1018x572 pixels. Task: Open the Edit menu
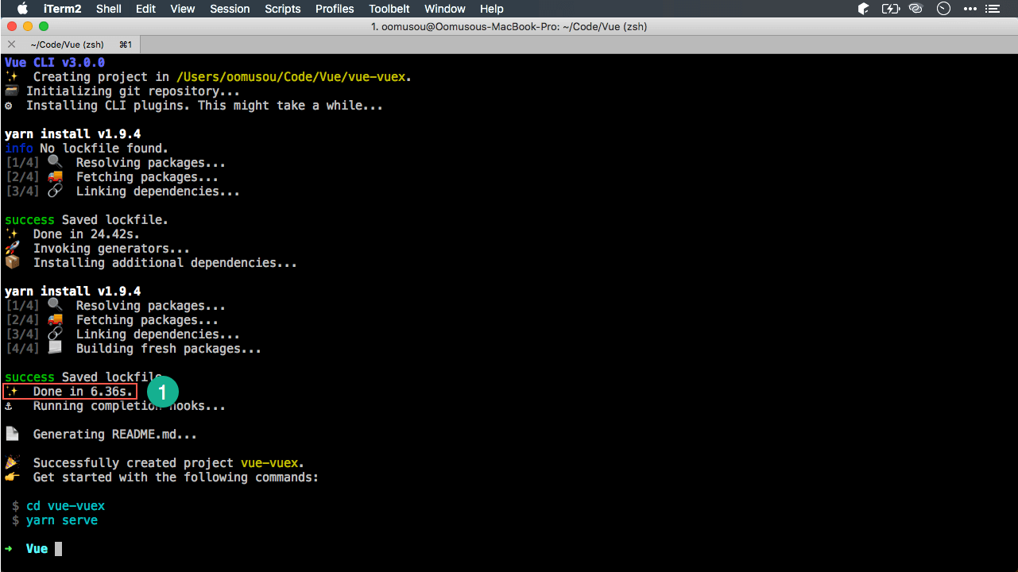click(145, 9)
